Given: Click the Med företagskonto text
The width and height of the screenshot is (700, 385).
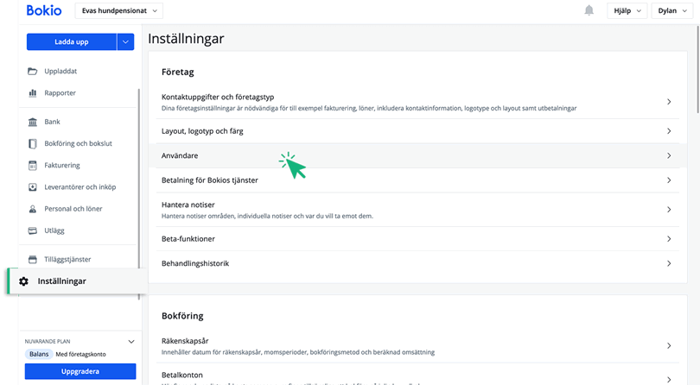Looking at the screenshot, I should pyautogui.click(x=81, y=354).
